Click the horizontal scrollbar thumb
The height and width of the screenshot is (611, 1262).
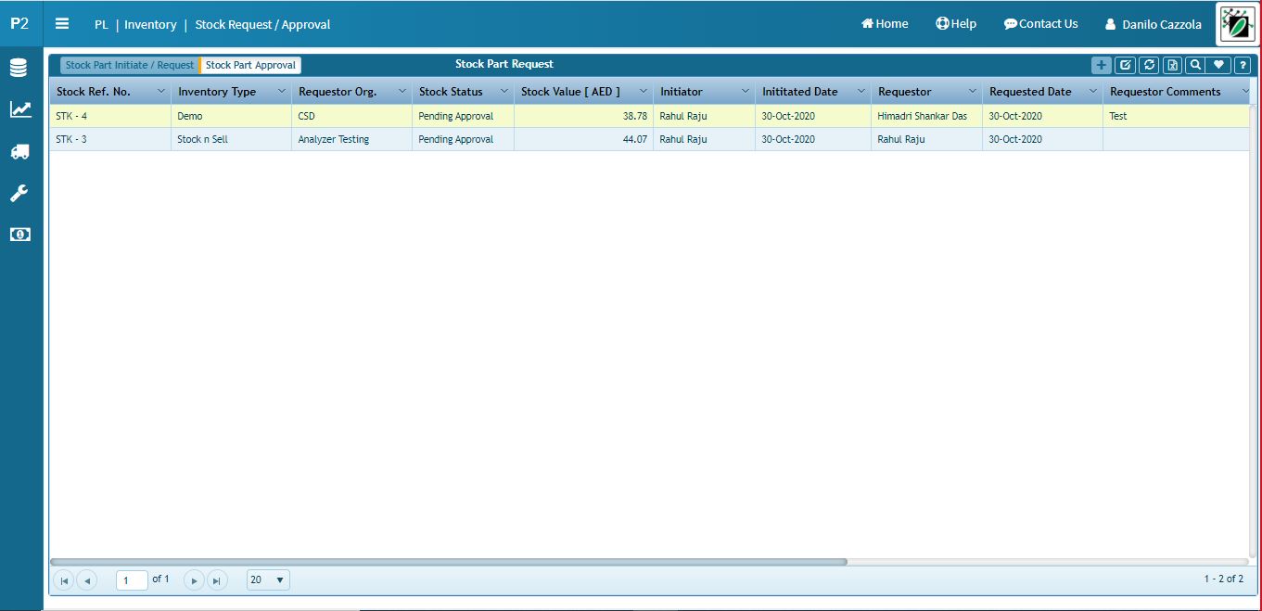pos(449,562)
